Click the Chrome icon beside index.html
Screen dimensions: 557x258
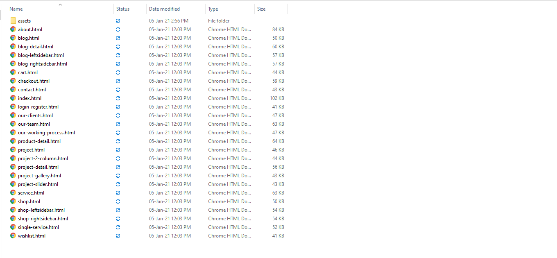13,98
